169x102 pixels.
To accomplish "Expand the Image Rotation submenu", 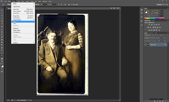I will pyautogui.click(x=23, y=20).
